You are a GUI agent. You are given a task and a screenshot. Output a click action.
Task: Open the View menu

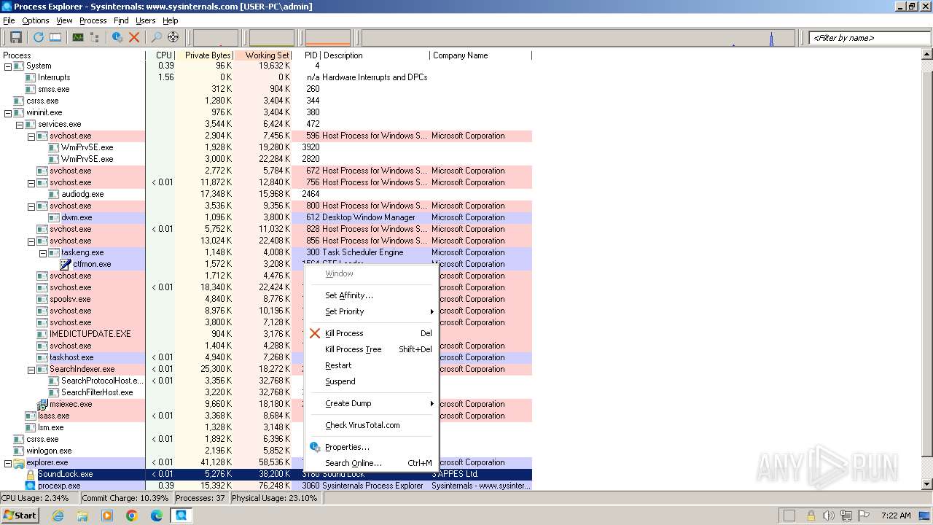(64, 20)
